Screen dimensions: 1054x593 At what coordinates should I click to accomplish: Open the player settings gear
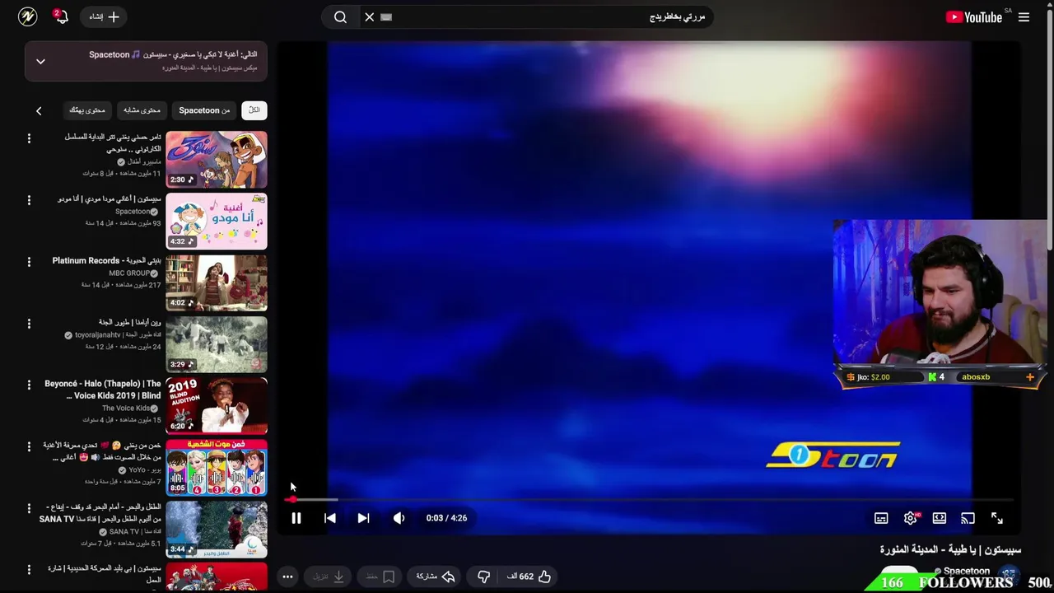(910, 518)
